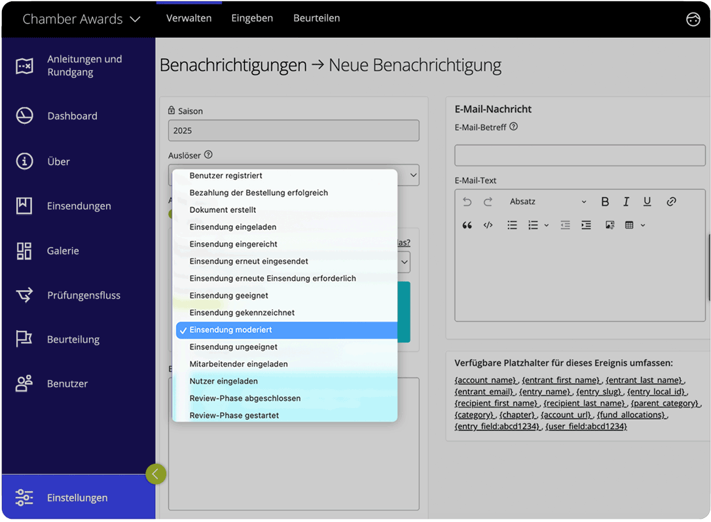This screenshot has width=711, height=522.
Task: Select the checked Einsendung moderiert option
Action: coord(287,330)
